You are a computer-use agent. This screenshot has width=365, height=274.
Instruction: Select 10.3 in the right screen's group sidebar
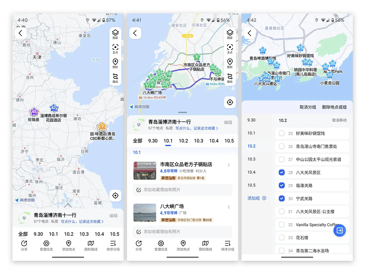coord(251,159)
